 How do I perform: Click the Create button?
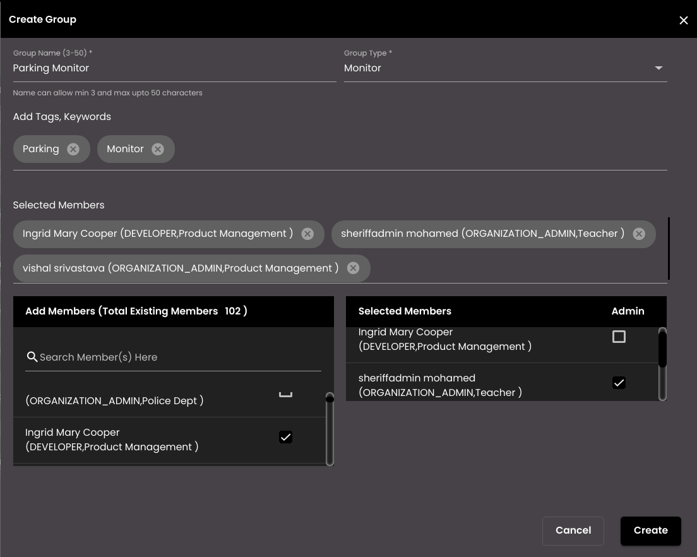(x=651, y=530)
